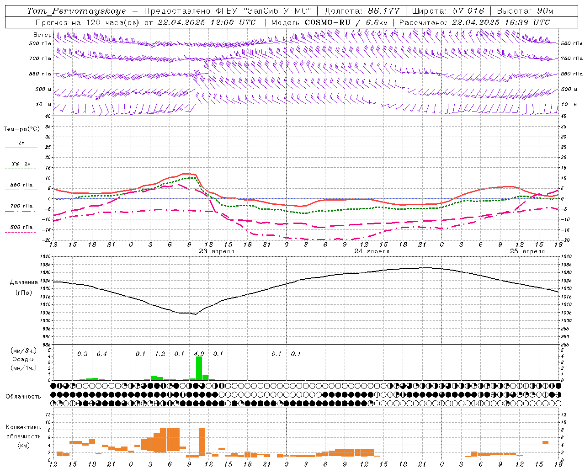Click the Tom_Pervomayskoye station title
The width and height of the screenshot is (585, 468).
76,11
